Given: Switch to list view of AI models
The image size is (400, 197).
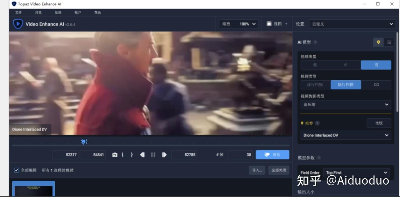Looking at the screenshot, I should [x=388, y=42].
